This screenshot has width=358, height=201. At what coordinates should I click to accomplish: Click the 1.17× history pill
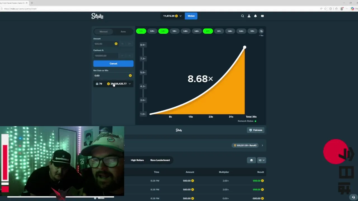(x=219, y=31)
